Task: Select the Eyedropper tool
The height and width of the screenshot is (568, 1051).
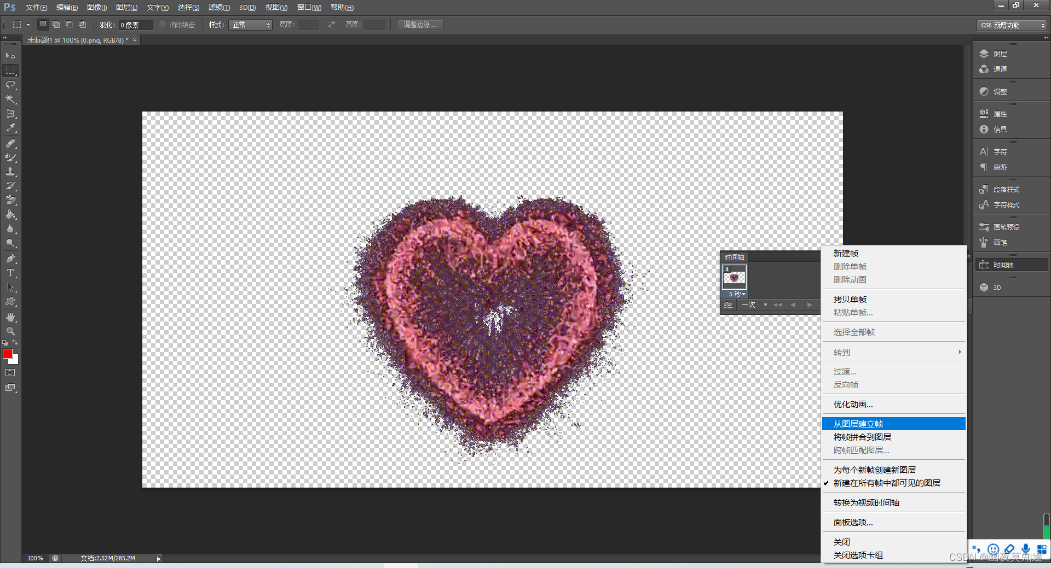Action: pyautogui.click(x=10, y=128)
